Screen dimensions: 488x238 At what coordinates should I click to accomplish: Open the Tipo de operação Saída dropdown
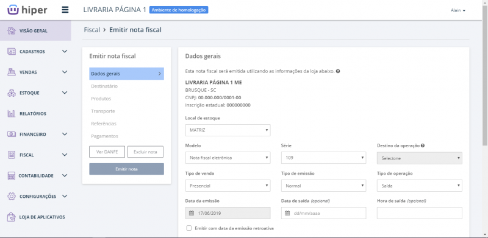tap(420, 186)
